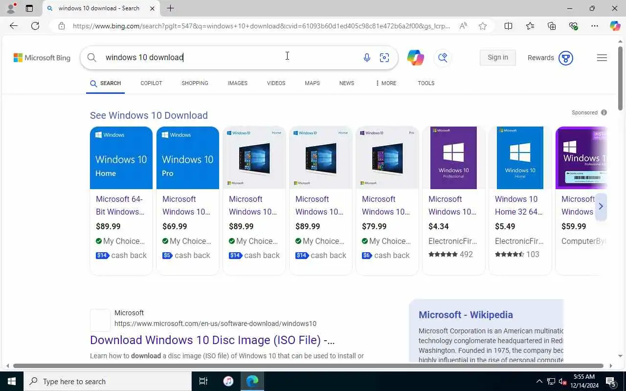Open Copilot sidebar icon in Edge
Image resolution: width=626 pixels, height=391 pixels.
click(x=615, y=26)
